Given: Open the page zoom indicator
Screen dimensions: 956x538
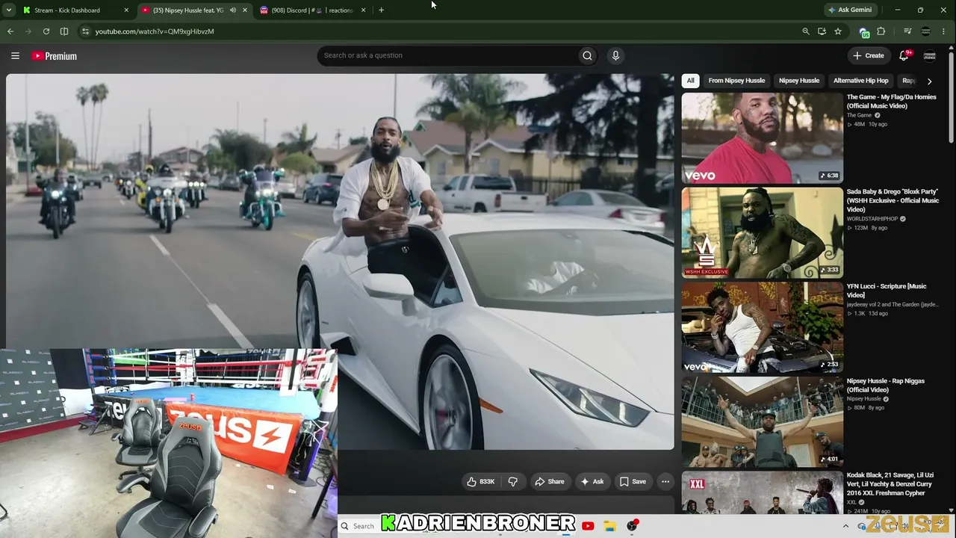Looking at the screenshot, I should (805, 31).
